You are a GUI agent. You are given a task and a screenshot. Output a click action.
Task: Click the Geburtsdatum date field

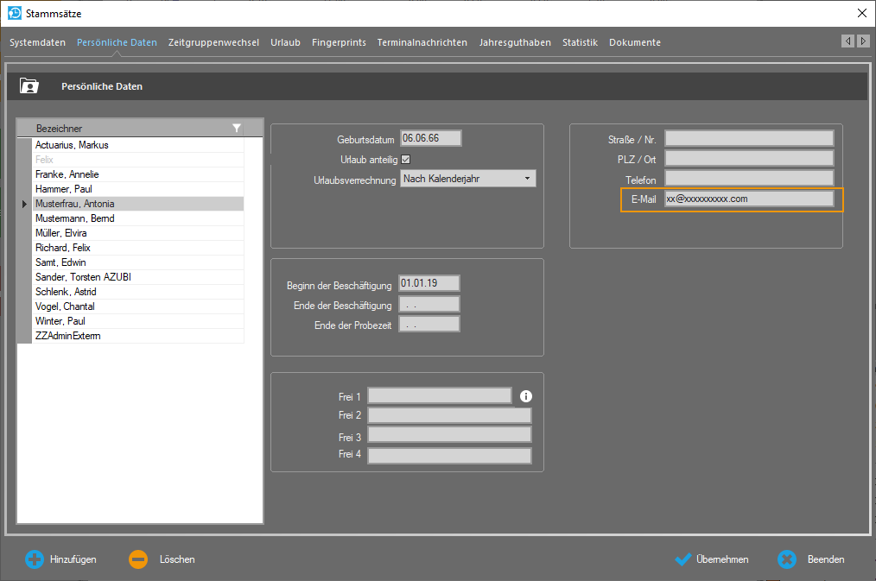tap(430, 138)
